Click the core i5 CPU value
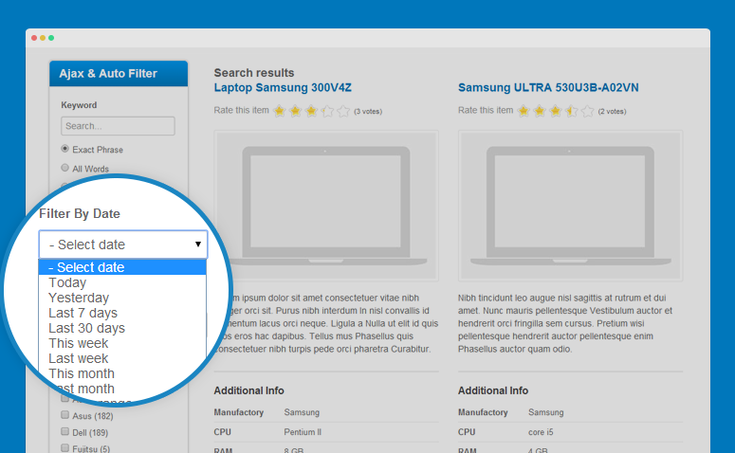This screenshot has width=735, height=453. [x=541, y=432]
